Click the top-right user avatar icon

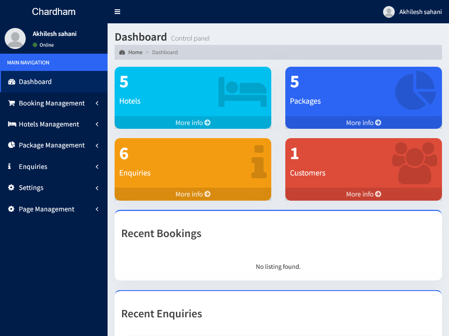(389, 12)
